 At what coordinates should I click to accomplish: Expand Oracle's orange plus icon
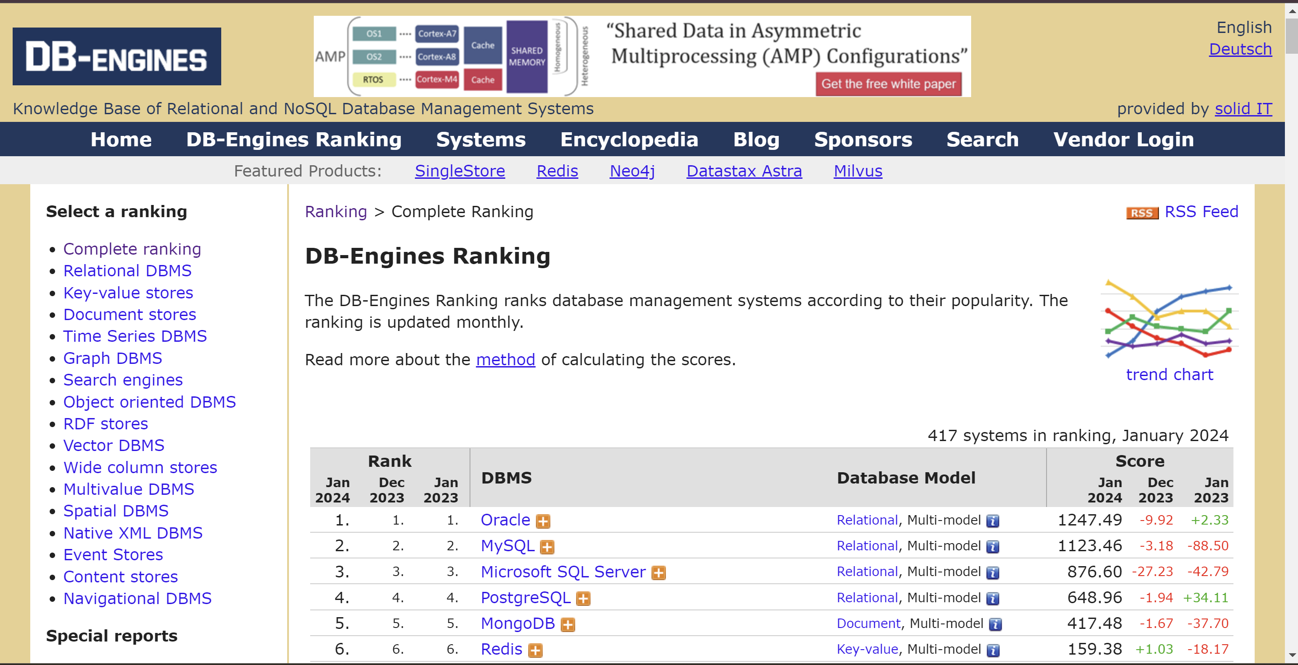pyautogui.click(x=543, y=521)
